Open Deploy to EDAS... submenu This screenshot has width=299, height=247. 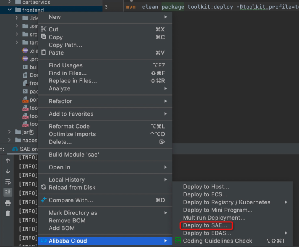[233, 233]
